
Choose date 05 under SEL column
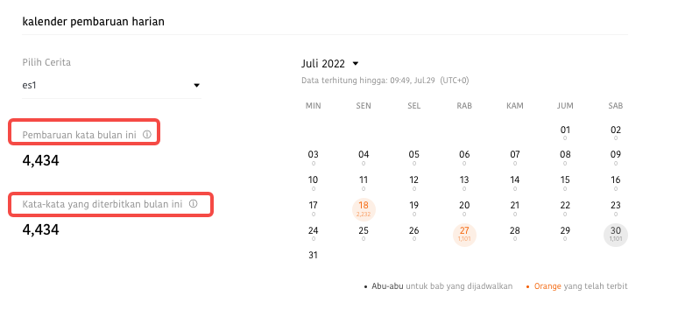click(413, 158)
